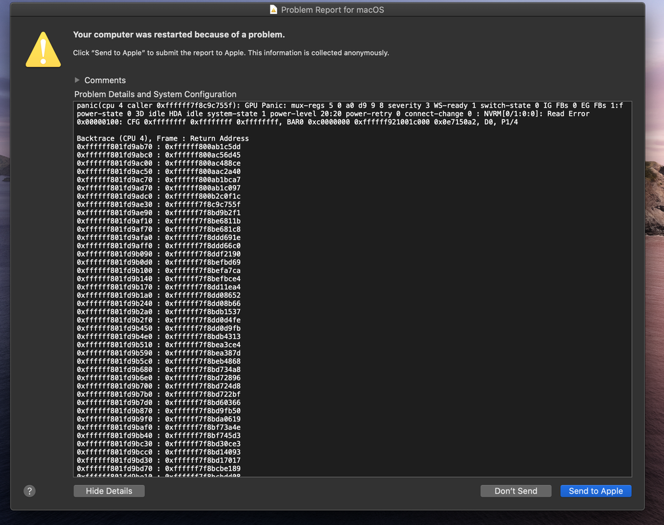Screen dimensions: 664x525
Task: Click backtrace row 0xffffff801fd9abc0
Action: (x=158, y=155)
